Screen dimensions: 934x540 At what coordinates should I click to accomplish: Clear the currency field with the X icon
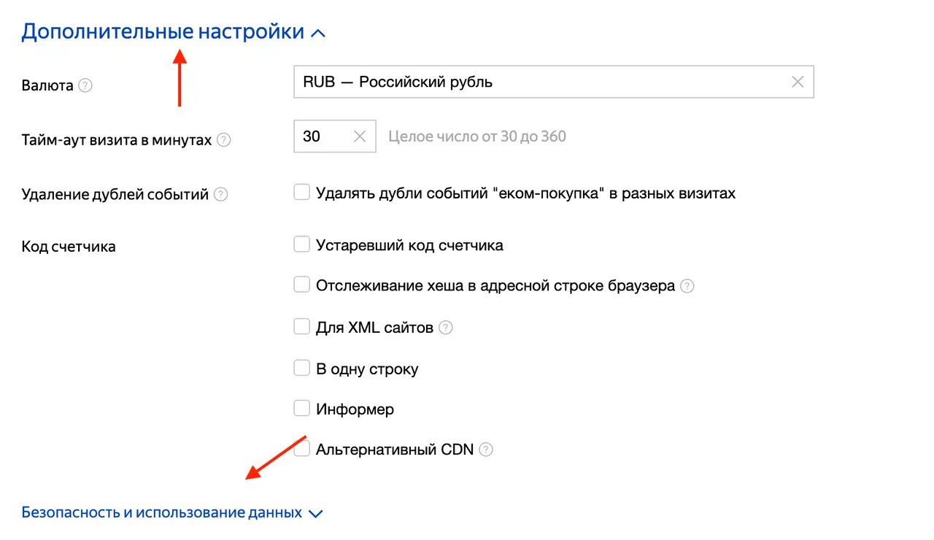[x=797, y=82]
